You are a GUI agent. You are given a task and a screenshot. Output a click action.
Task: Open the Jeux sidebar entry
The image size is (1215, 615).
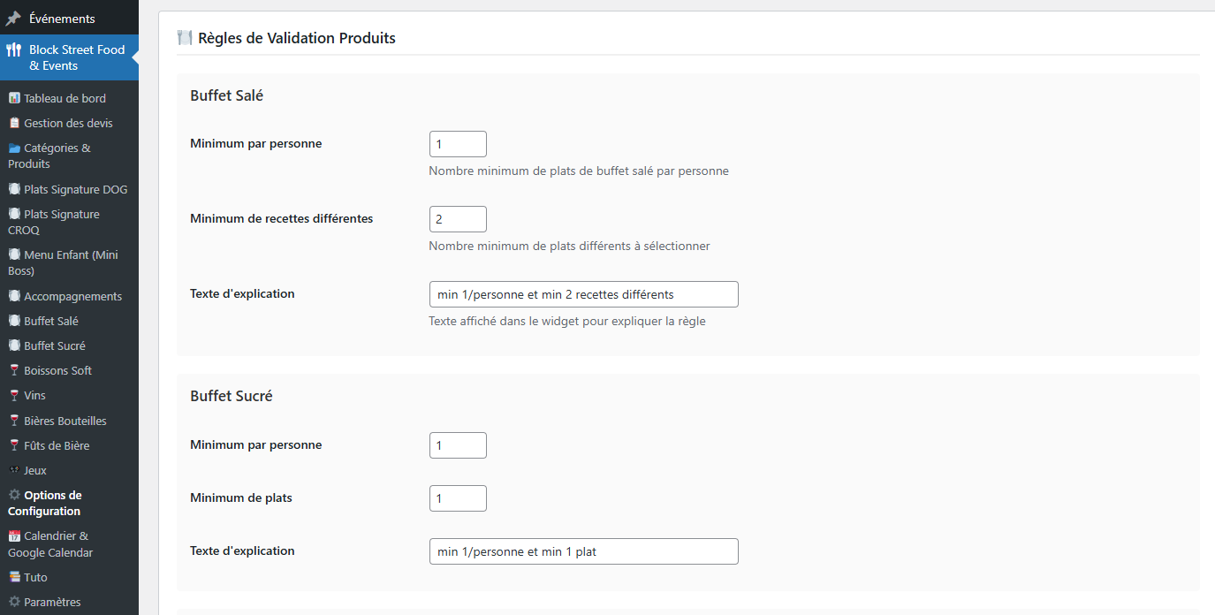click(x=35, y=471)
